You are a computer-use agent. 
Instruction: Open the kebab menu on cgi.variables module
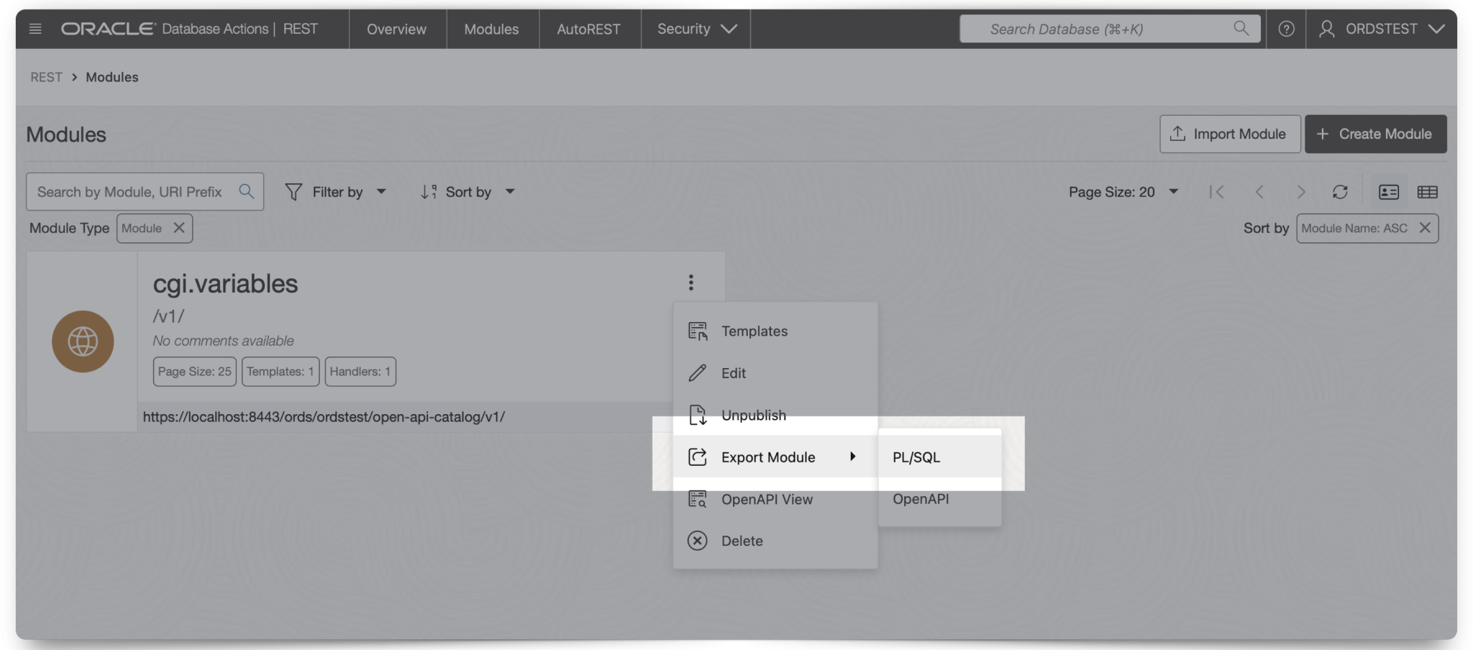coord(690,282)
